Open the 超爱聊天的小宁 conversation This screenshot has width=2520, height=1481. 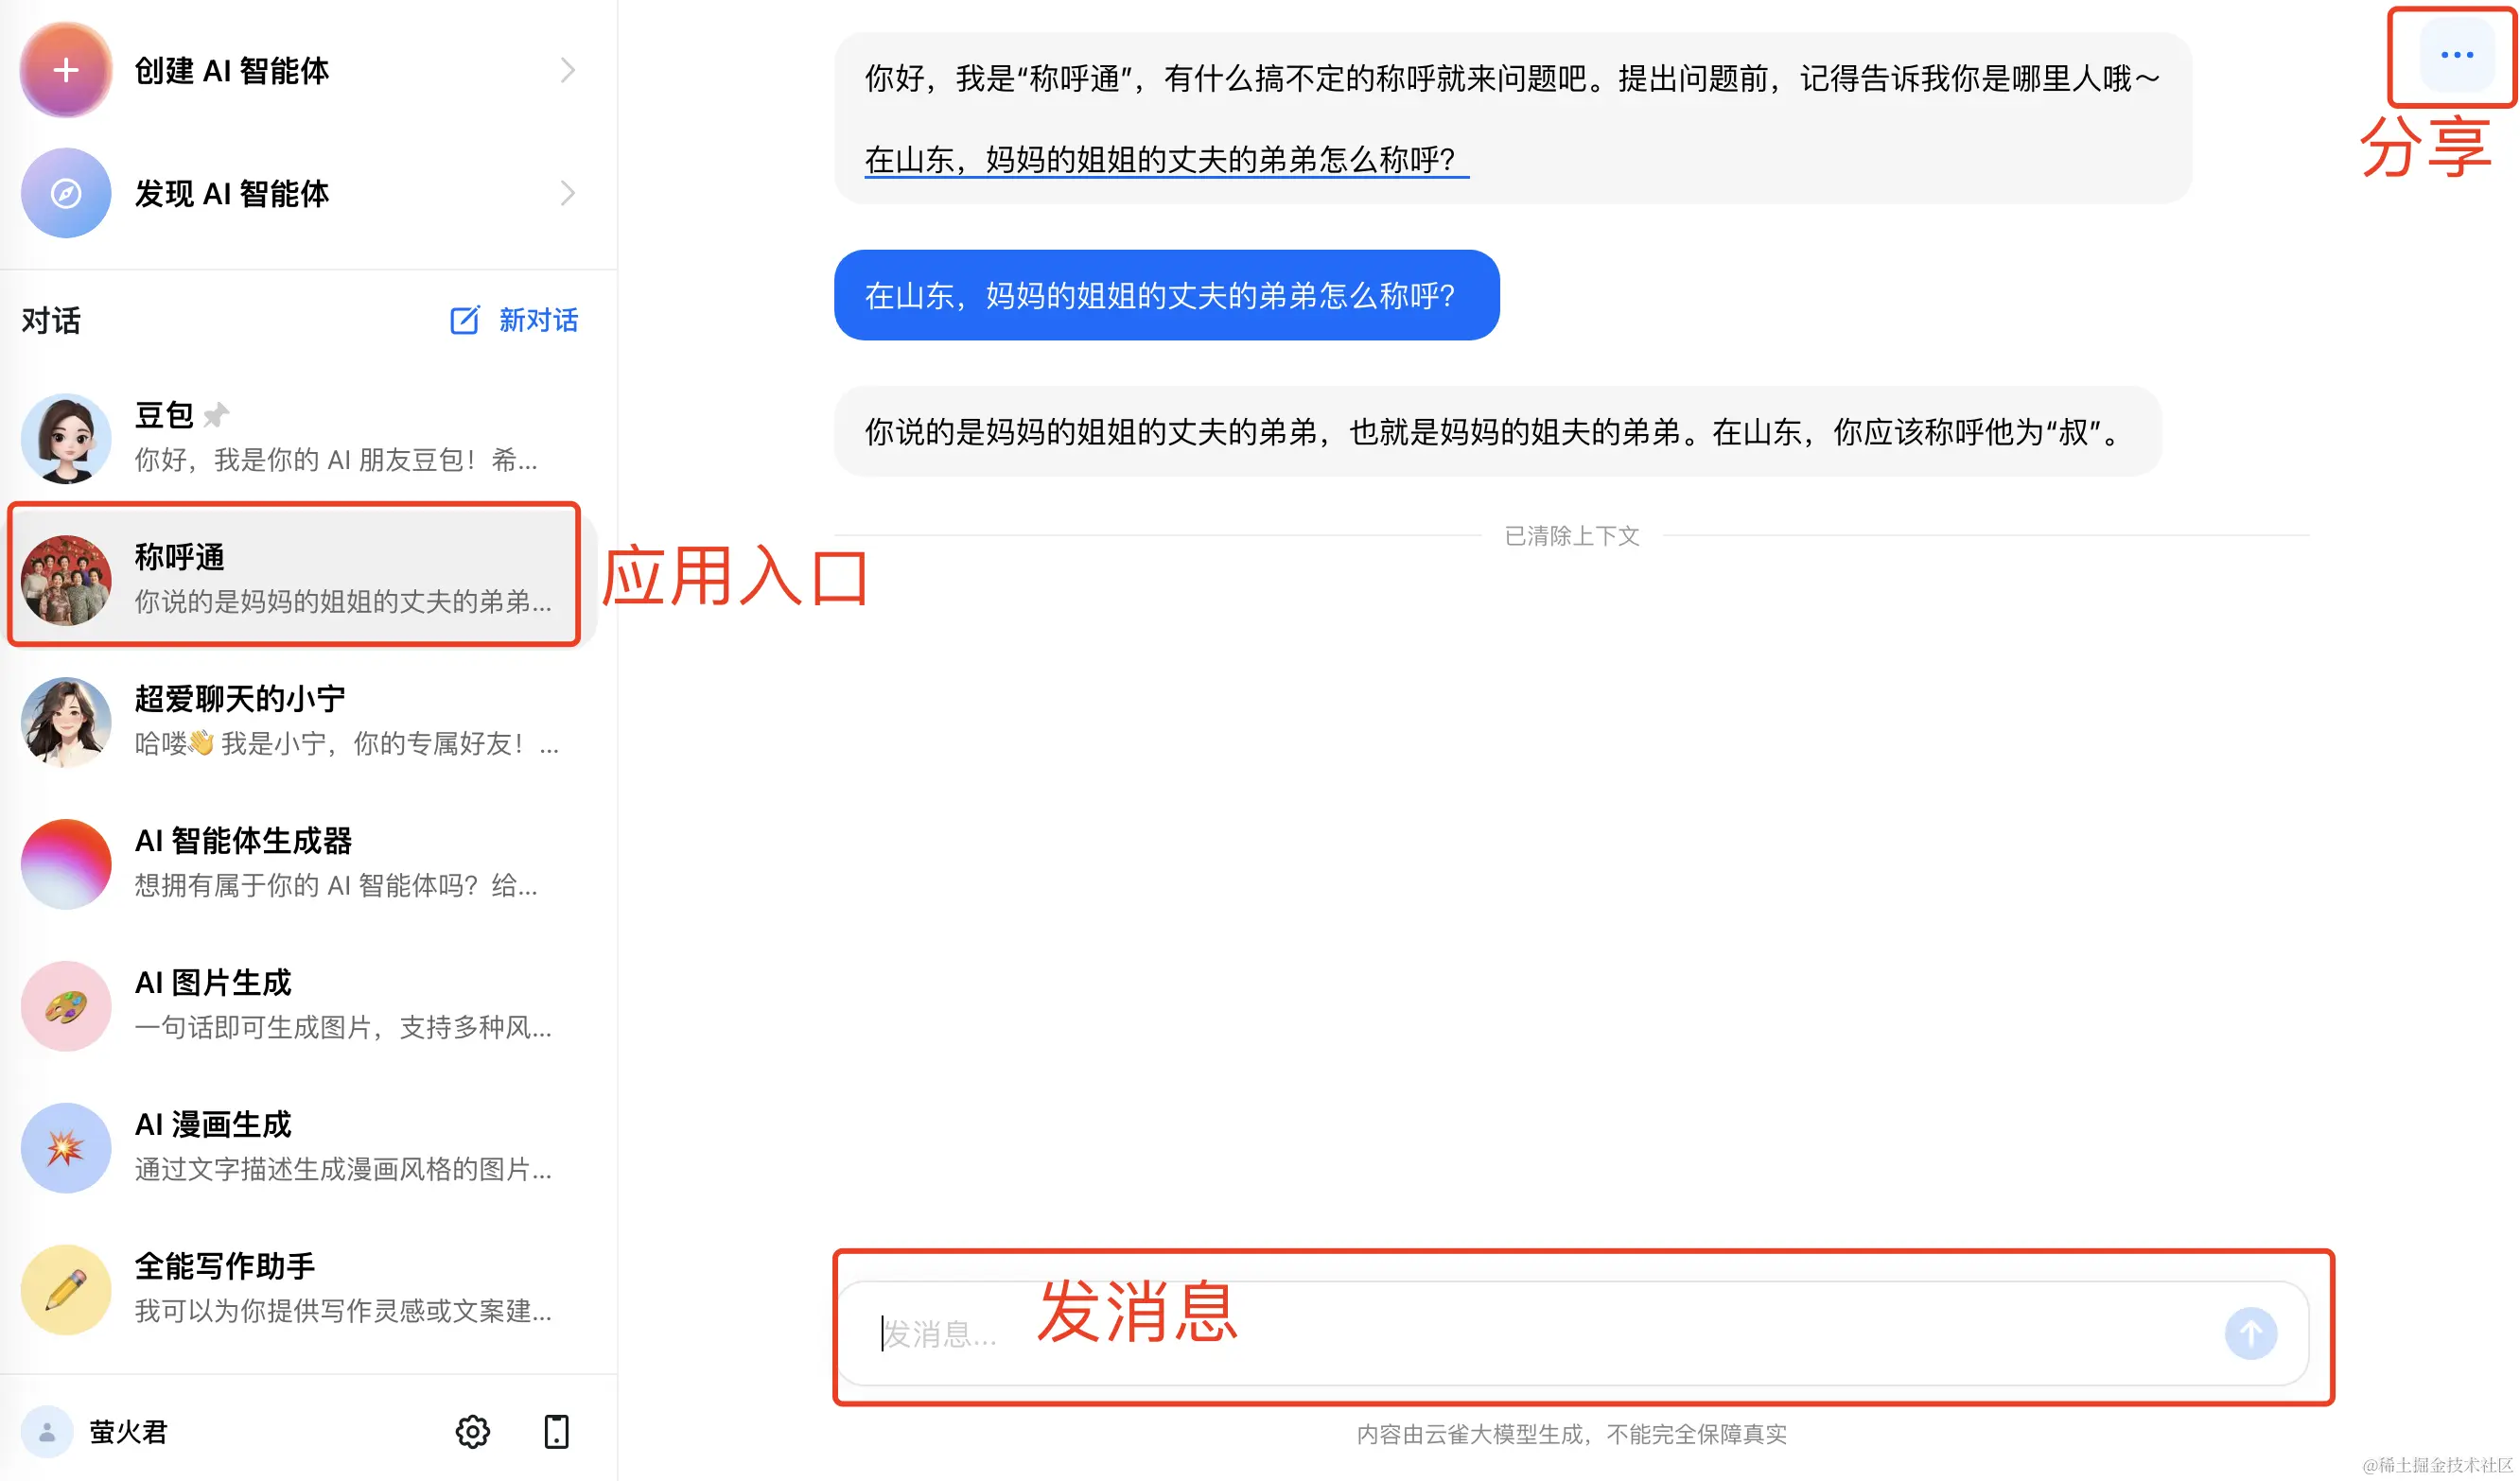point(298,721)
